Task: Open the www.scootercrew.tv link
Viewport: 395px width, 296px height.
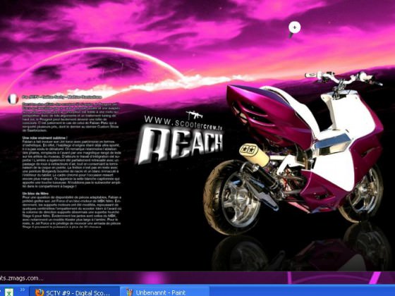Action: [183, 123]
